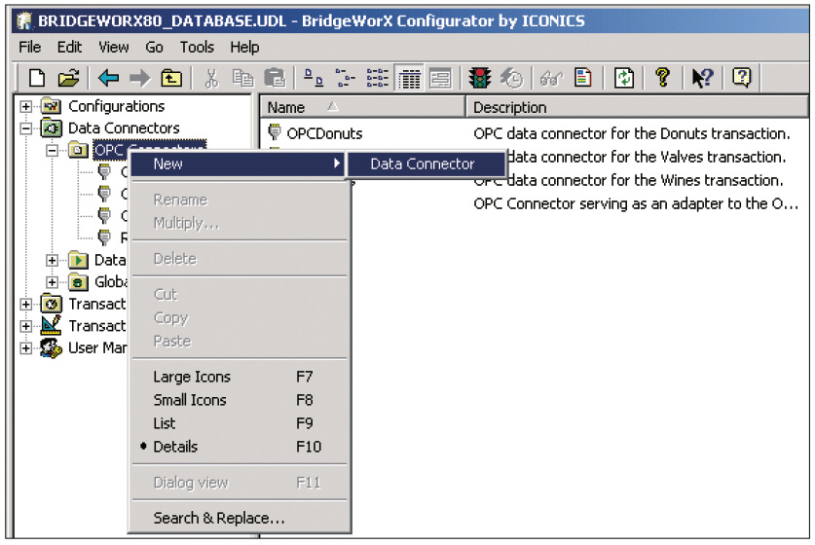Collapse the OPC Connectors tree node
Image resolution: width=815 pixels, height=545 pixels.
pyautogui.click(x=52, y=151)
